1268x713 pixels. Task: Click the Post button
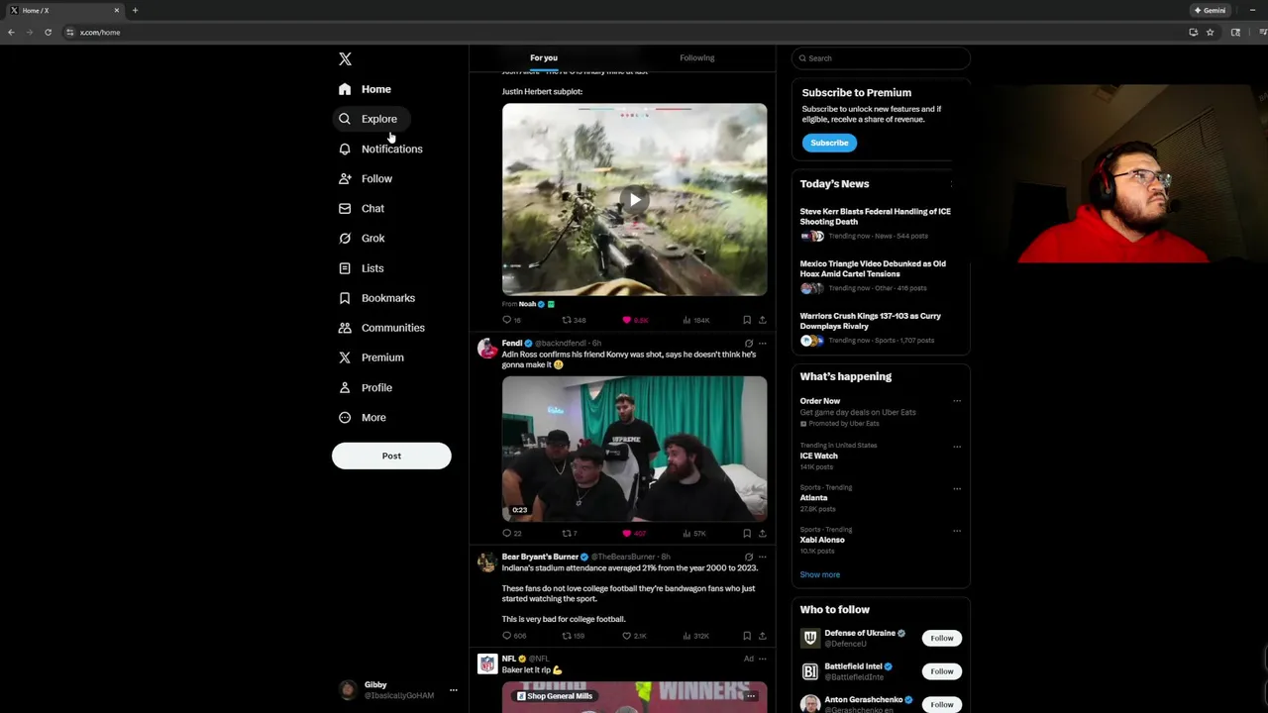click(391, 456)
